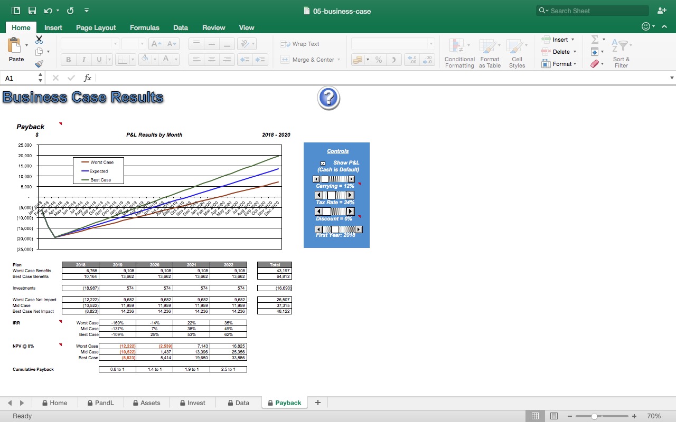Collapse the ribbon with the chevron
Screen dimensions: 676x422
tap(664, 27)
